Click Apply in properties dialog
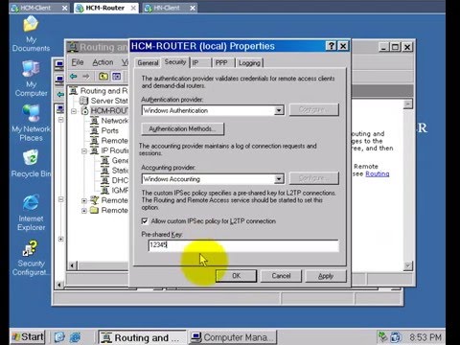460x345 pixels. point(326,276)
